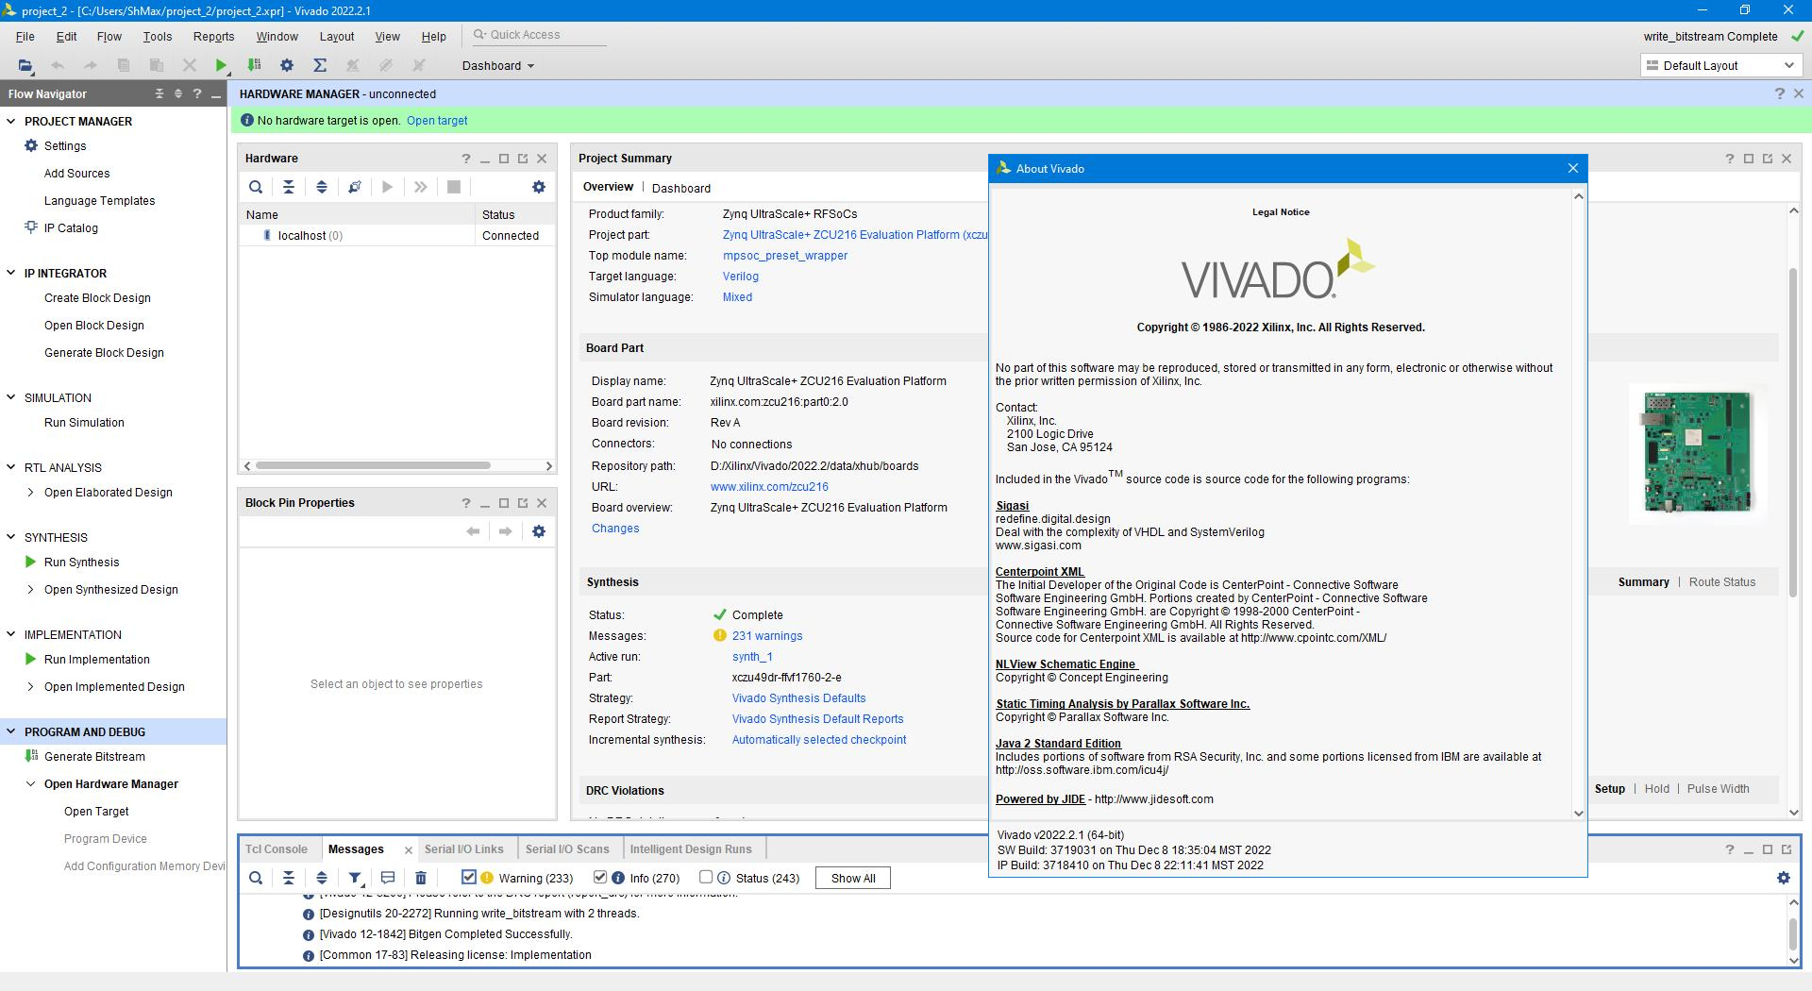
Task: Click the Generate Bitstream toolbar icon
Action: [x=254, y=65]
